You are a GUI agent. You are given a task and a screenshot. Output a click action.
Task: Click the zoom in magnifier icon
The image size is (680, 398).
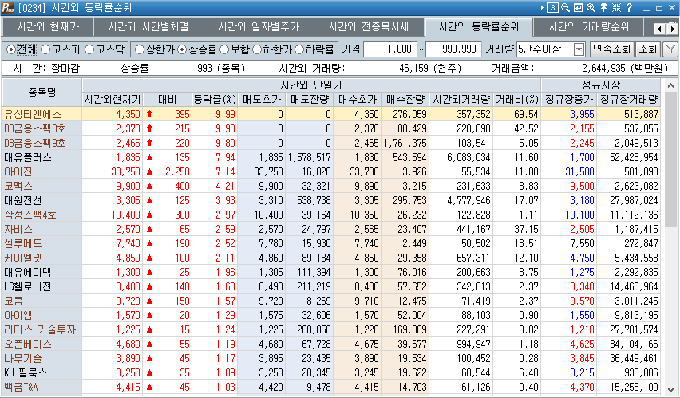coord(591,7)
